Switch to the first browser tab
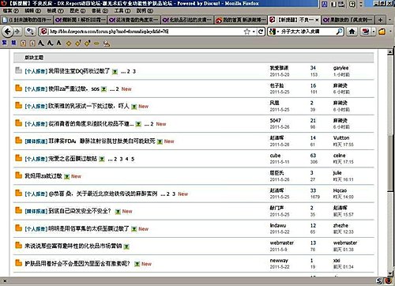The height and width of the screenshot is (286, 395). (x=27, y=20)
